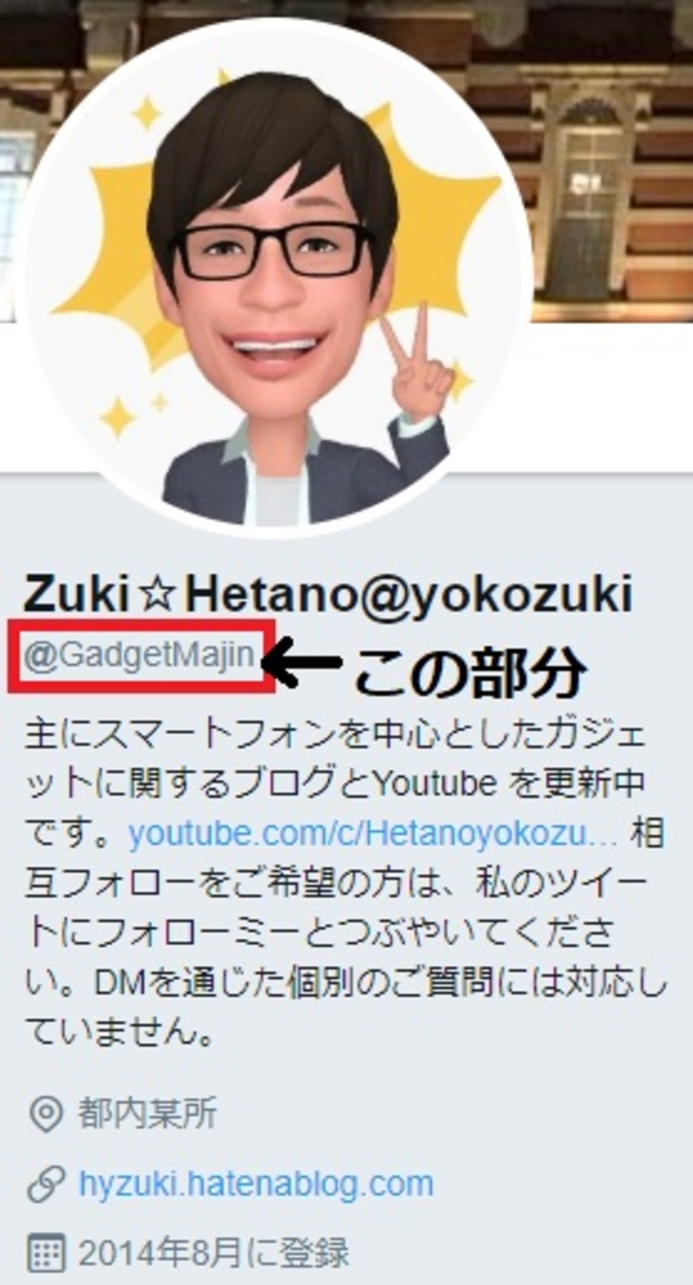Click the calendar joined-date icon
The image size is (693, 1285).
46,1252
